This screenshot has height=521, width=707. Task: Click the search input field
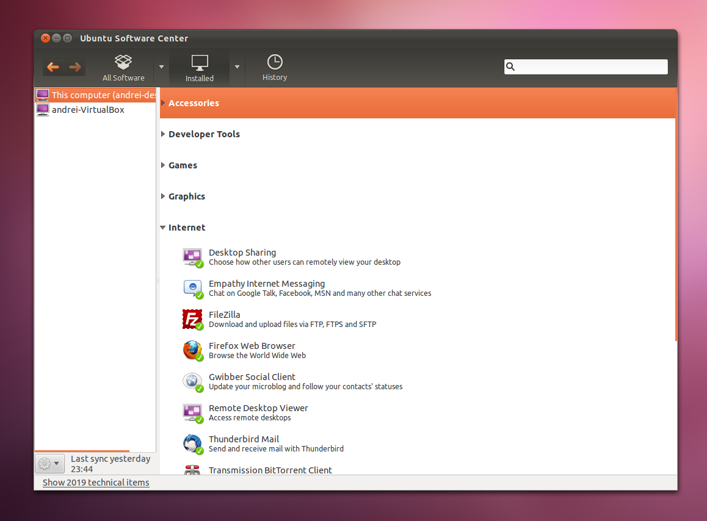(586, 66)
